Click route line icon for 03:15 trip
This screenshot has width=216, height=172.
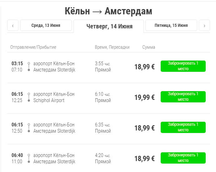point(29,66)
